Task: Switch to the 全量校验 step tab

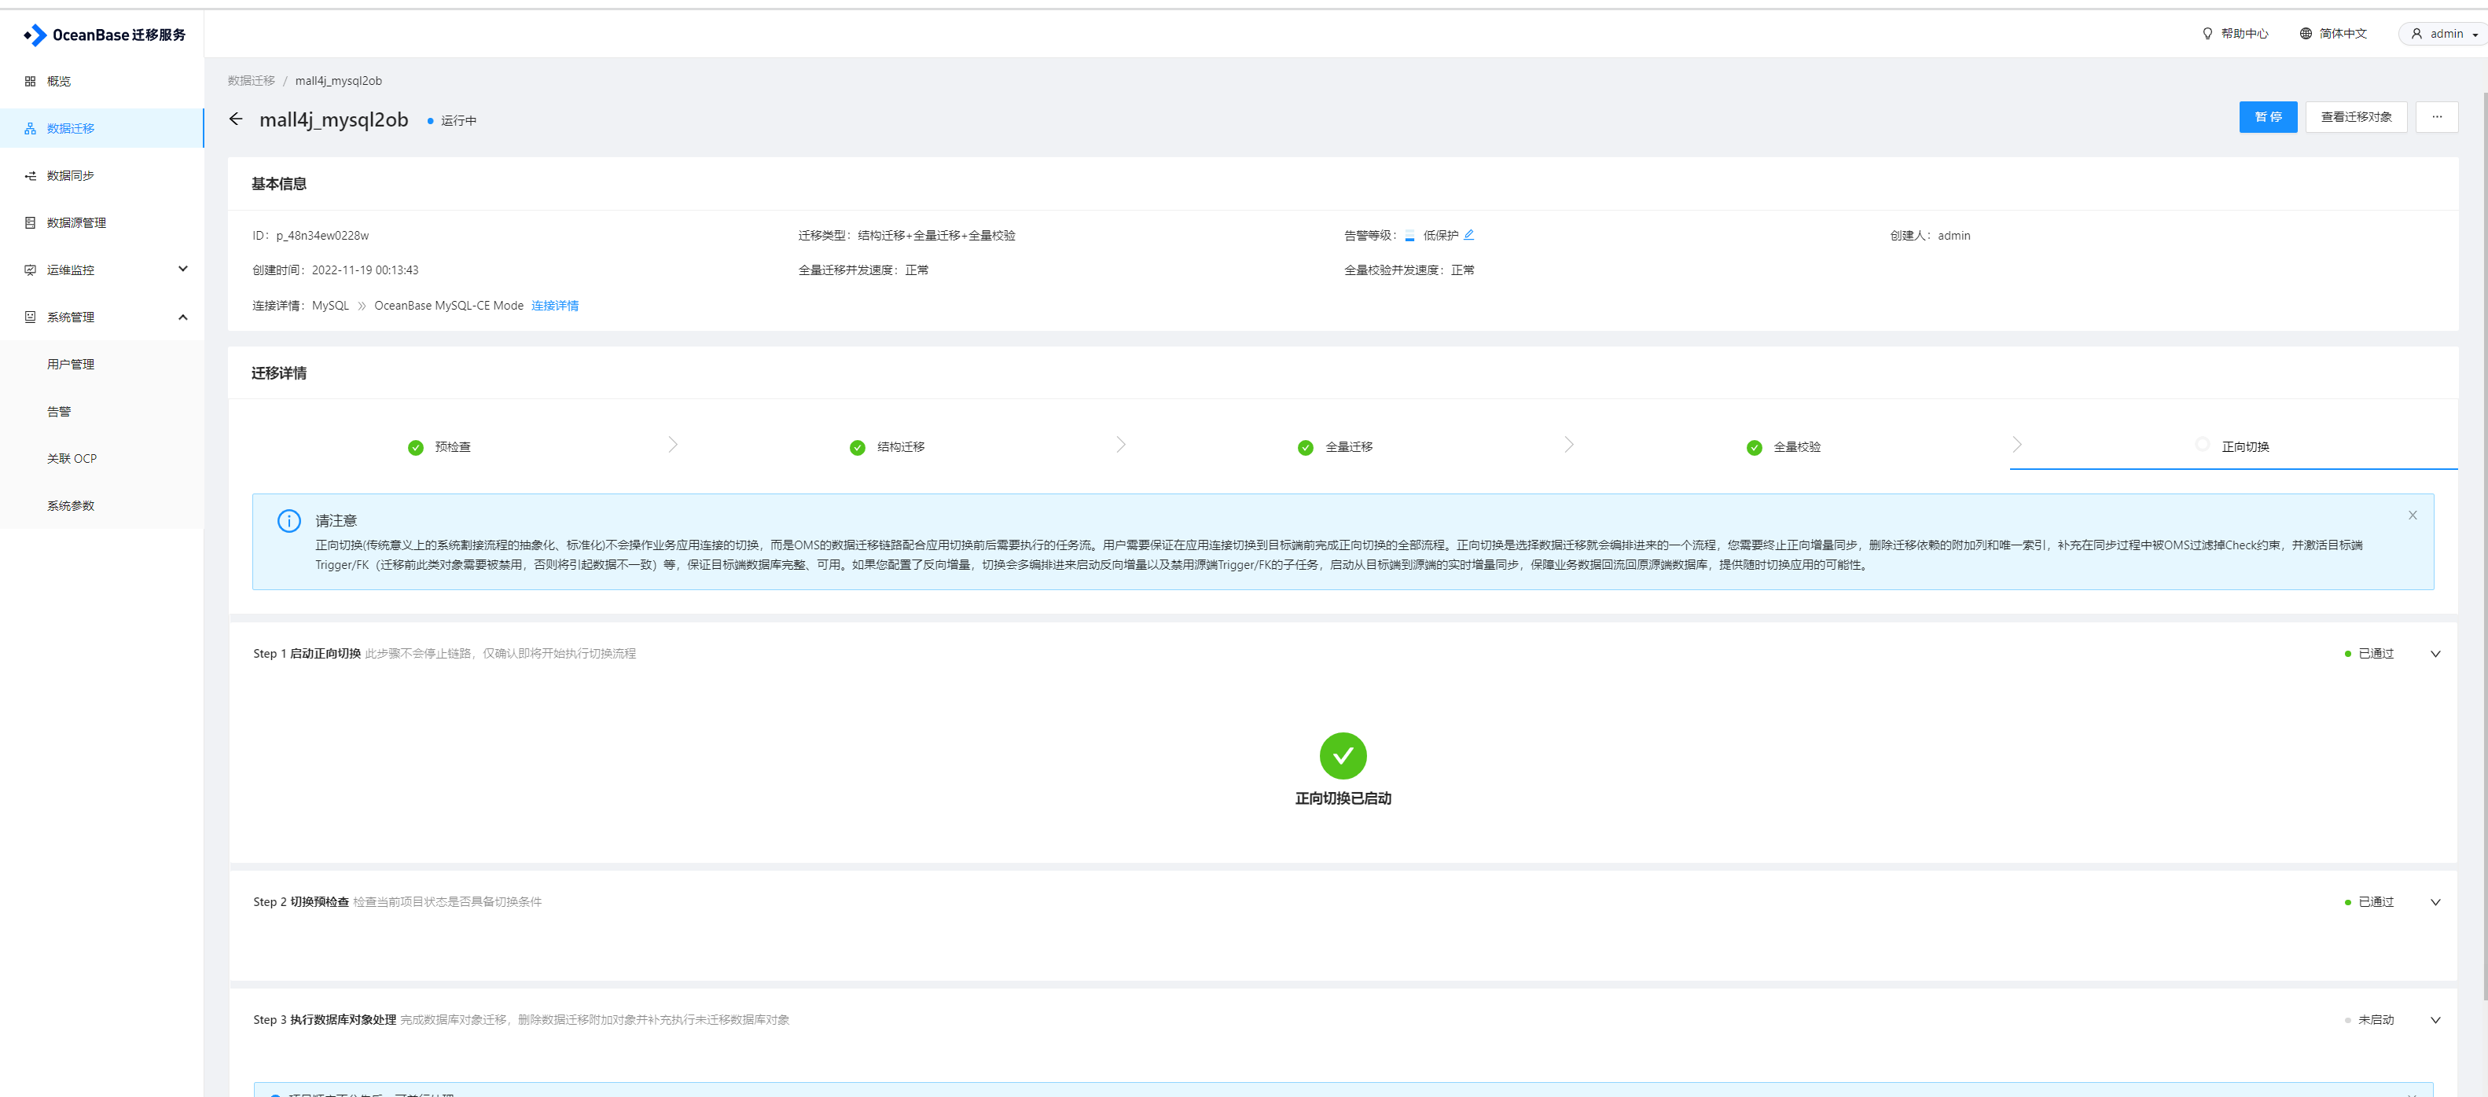Action: point(1795,447)
